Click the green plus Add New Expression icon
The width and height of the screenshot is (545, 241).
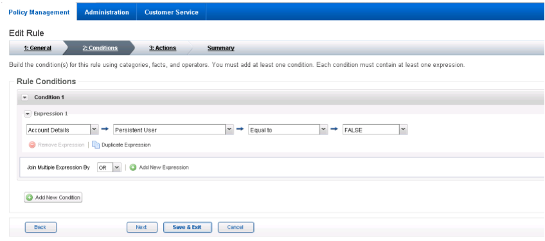133,167
